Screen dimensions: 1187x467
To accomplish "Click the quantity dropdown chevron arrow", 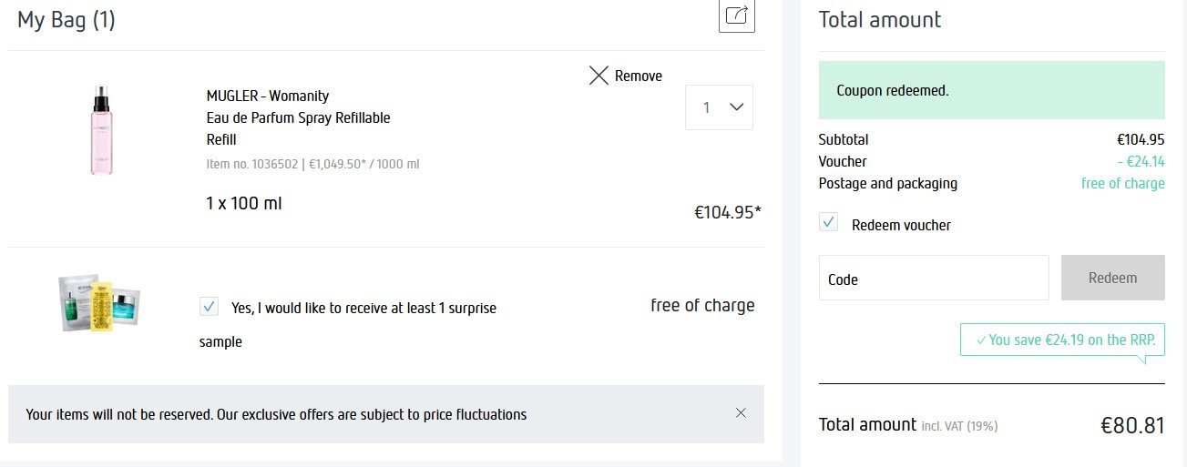I will [736, 107].
